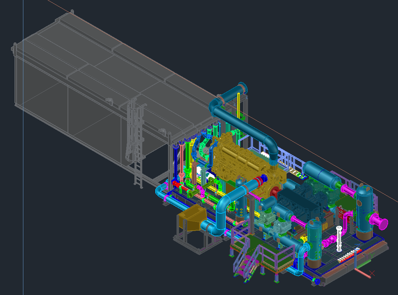Select the white vertical cylinder near the skid edge

tap(339, 239)
